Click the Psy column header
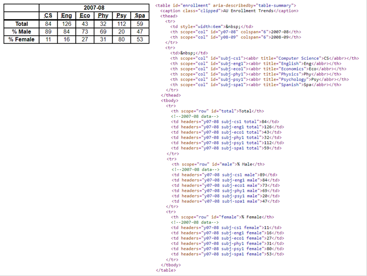Image resolution: width=367 pixels, height=276 pixels. [x=121, y=16]
